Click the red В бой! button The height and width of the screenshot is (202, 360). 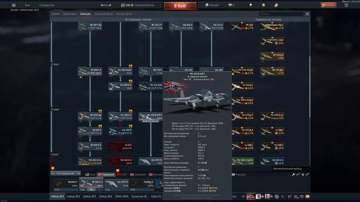coord(180,6)
